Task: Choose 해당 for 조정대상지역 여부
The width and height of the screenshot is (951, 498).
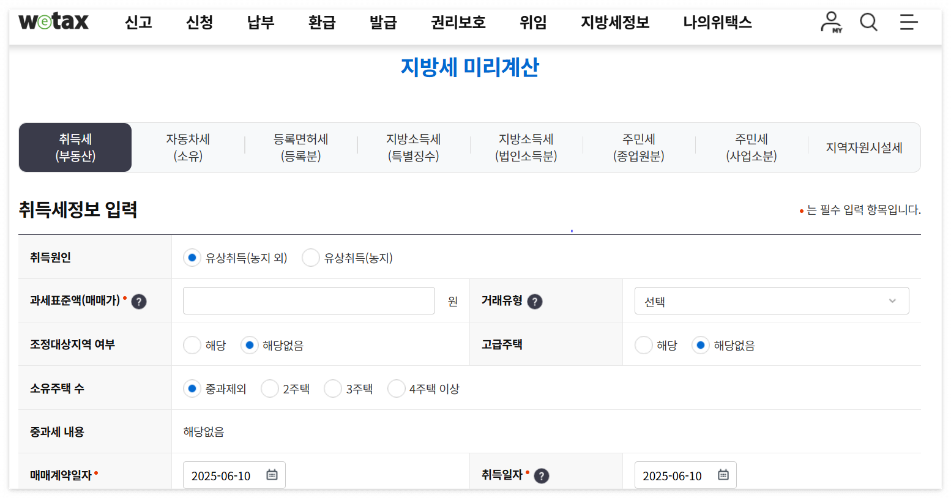Action: [192, 345]
